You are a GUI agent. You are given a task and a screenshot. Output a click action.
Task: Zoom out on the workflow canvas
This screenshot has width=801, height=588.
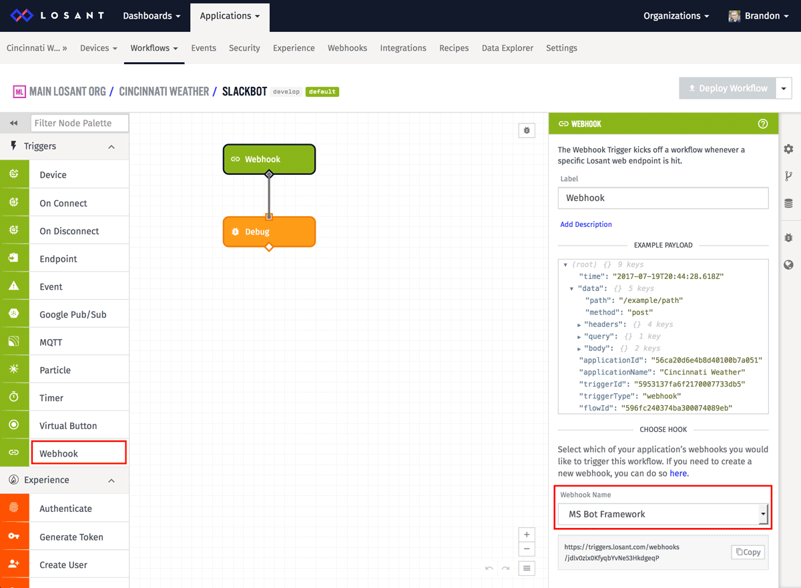click(x=527, y=549)
